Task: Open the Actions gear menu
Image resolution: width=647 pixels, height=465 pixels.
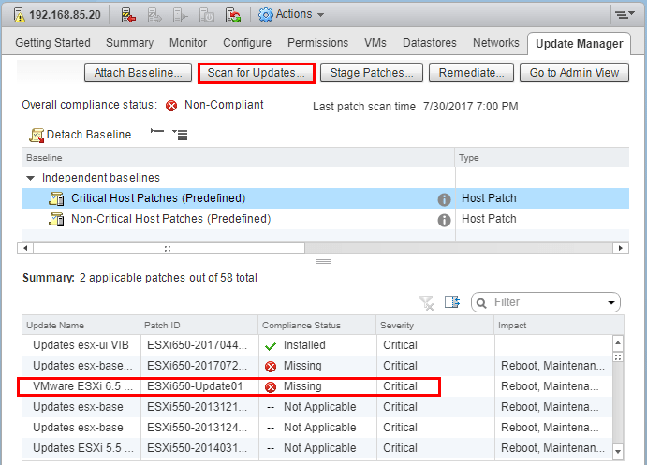Action: click(x=291, y=14)
